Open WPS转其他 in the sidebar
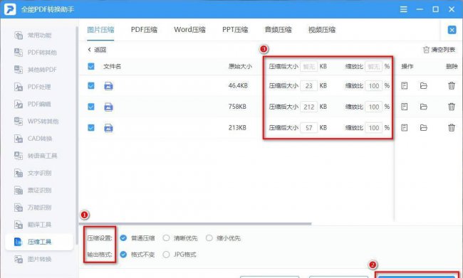463x278 pixels. [36, 121]
